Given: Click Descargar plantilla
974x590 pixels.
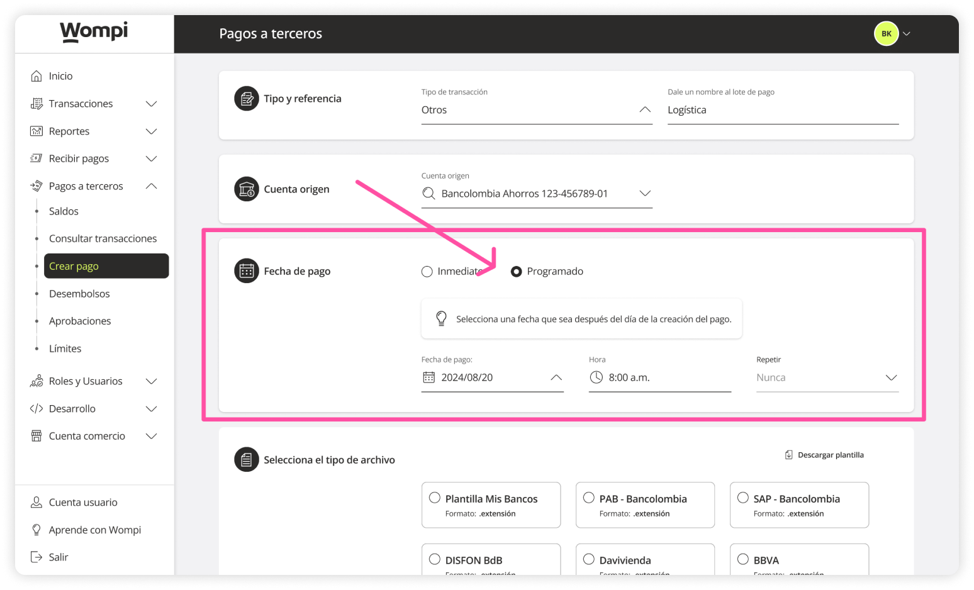Looking at the screenshot, I should click(x=824, y=454).
